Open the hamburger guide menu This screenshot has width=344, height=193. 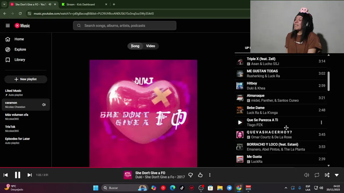[8, 26]
